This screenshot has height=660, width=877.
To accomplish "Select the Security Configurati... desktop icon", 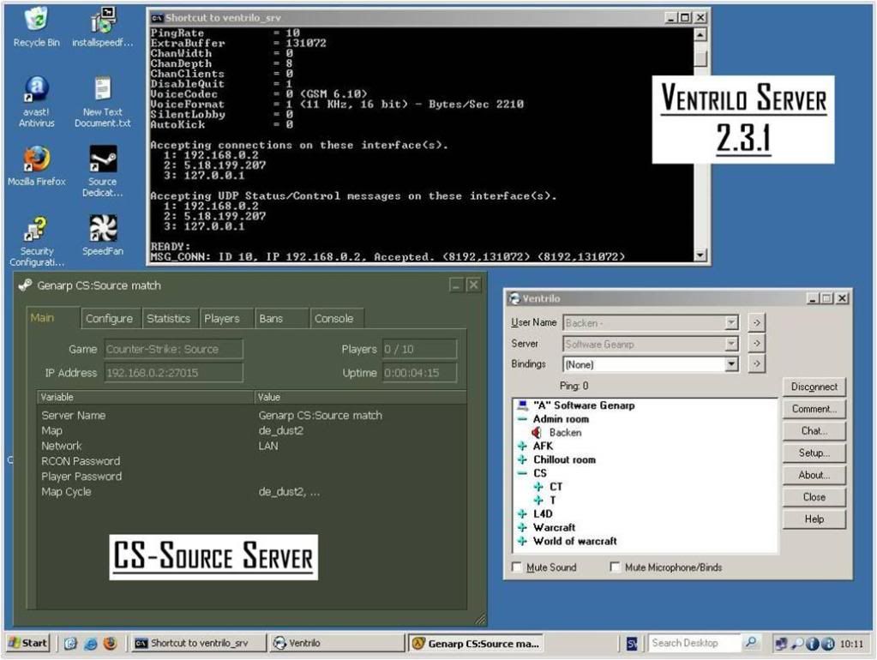I will pos(36,241).
